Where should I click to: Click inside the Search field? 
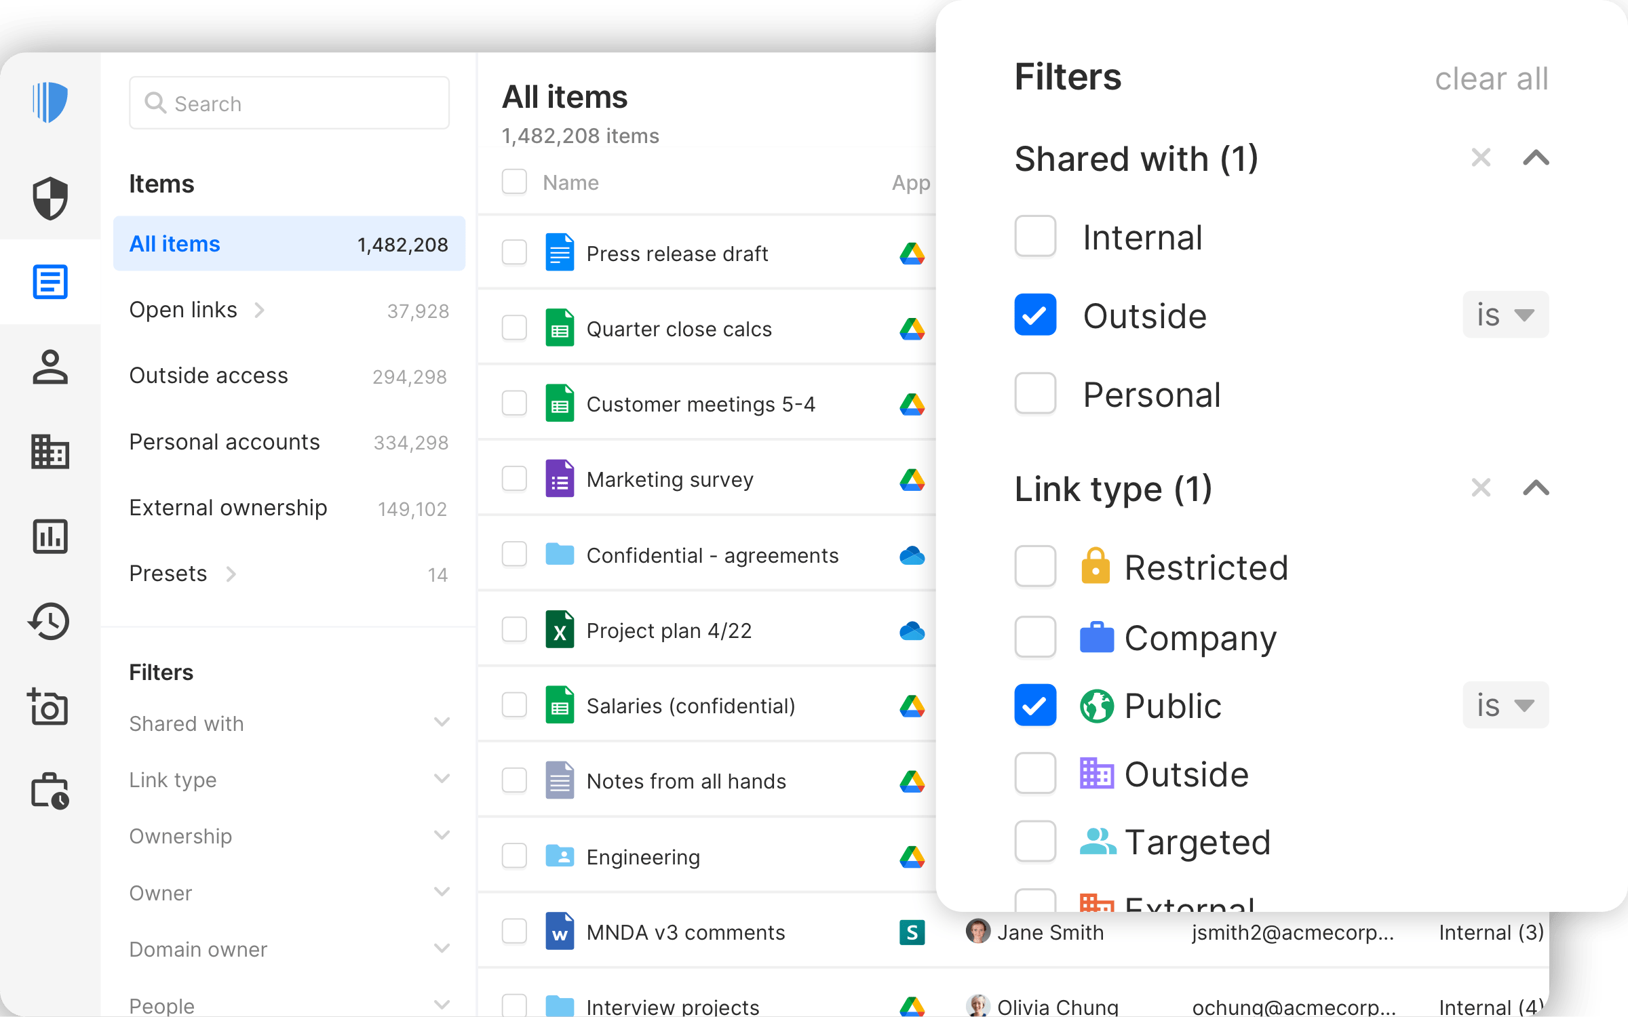pyautogui.click(x=289, y=103)
